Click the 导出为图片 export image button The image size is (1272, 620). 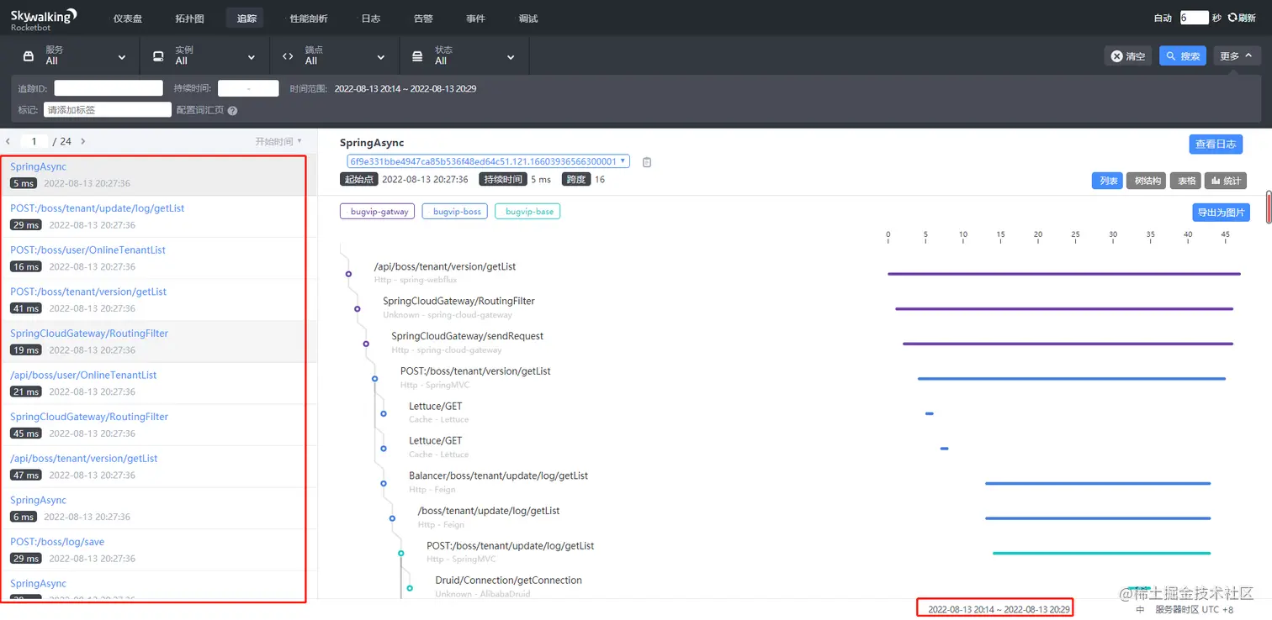coord(1222,213)
